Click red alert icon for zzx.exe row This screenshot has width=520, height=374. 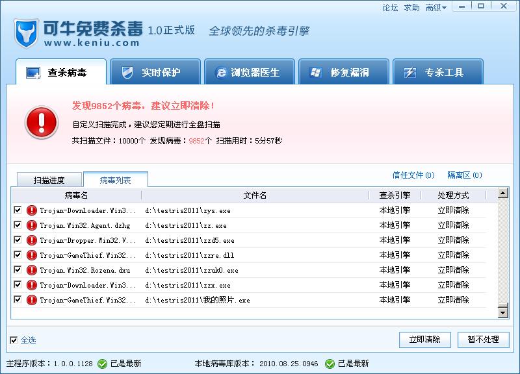pyautogui.click(x=31, y=285)
